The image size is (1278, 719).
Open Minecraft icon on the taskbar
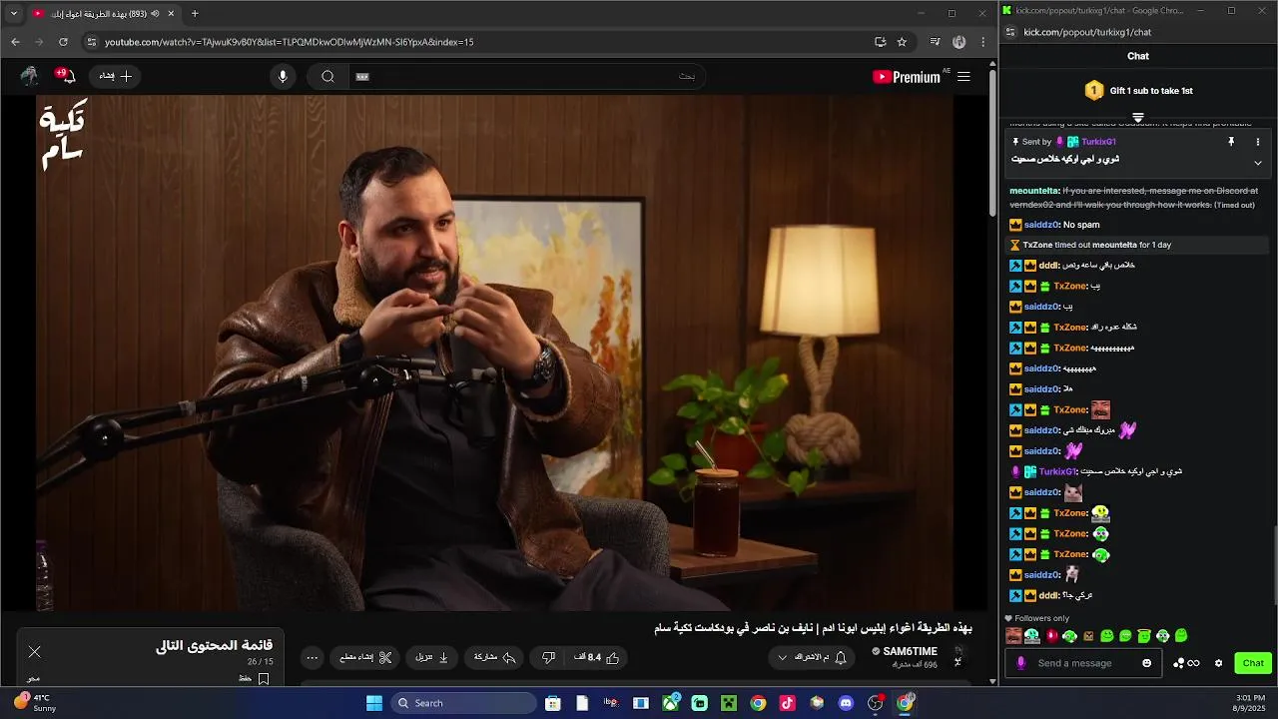729,703
